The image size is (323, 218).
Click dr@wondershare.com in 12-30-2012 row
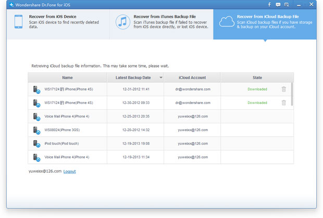click(193, 102)
